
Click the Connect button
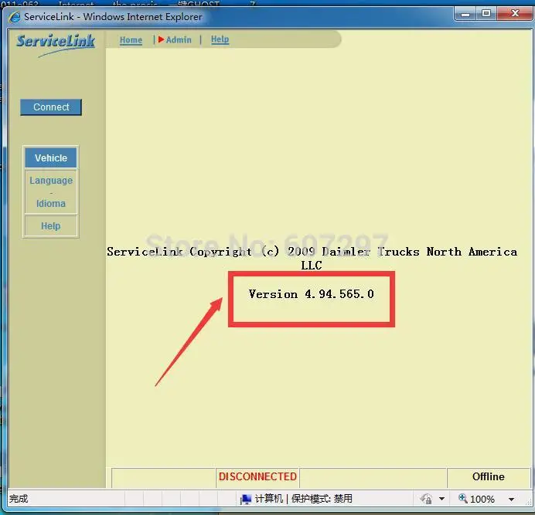[51, 107]
